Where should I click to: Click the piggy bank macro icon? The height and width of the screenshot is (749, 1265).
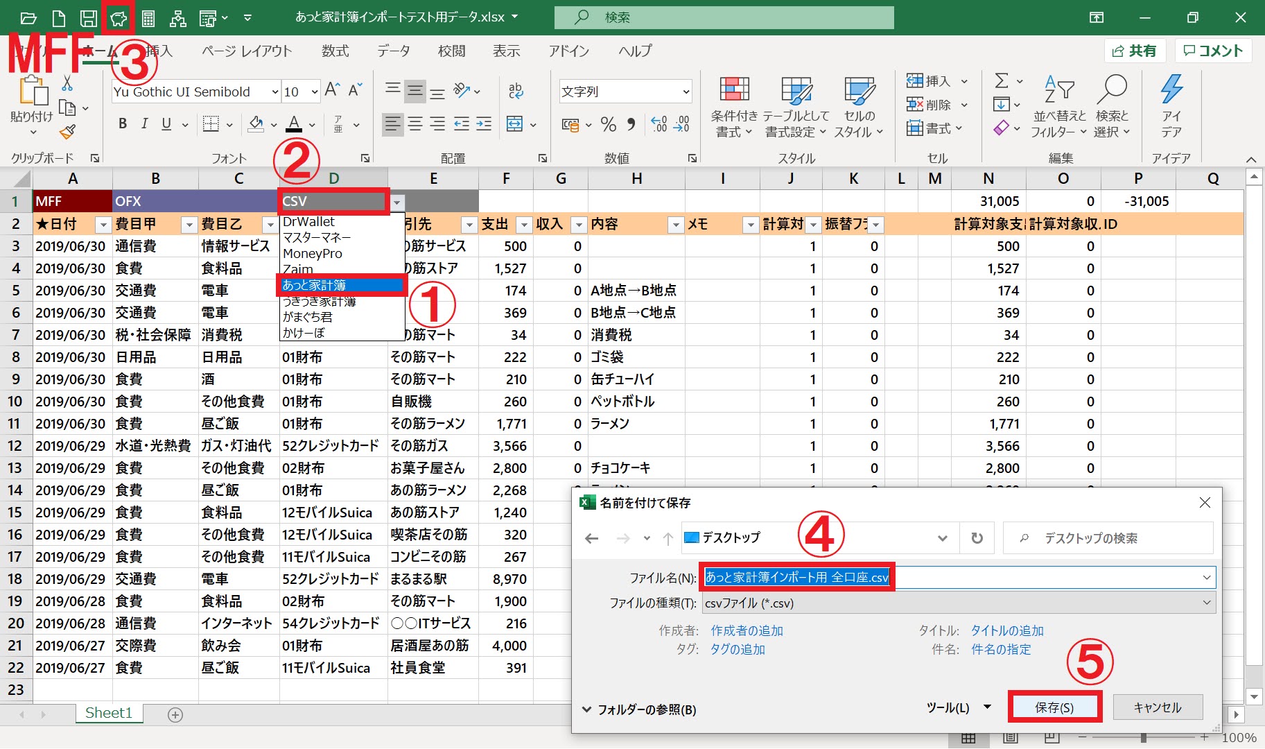(x=119, y=18)
